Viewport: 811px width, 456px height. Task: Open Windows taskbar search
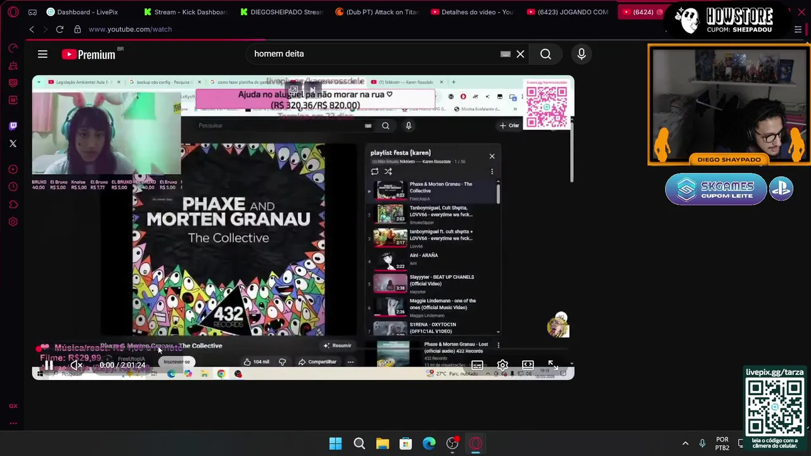(x=359, y=443)
